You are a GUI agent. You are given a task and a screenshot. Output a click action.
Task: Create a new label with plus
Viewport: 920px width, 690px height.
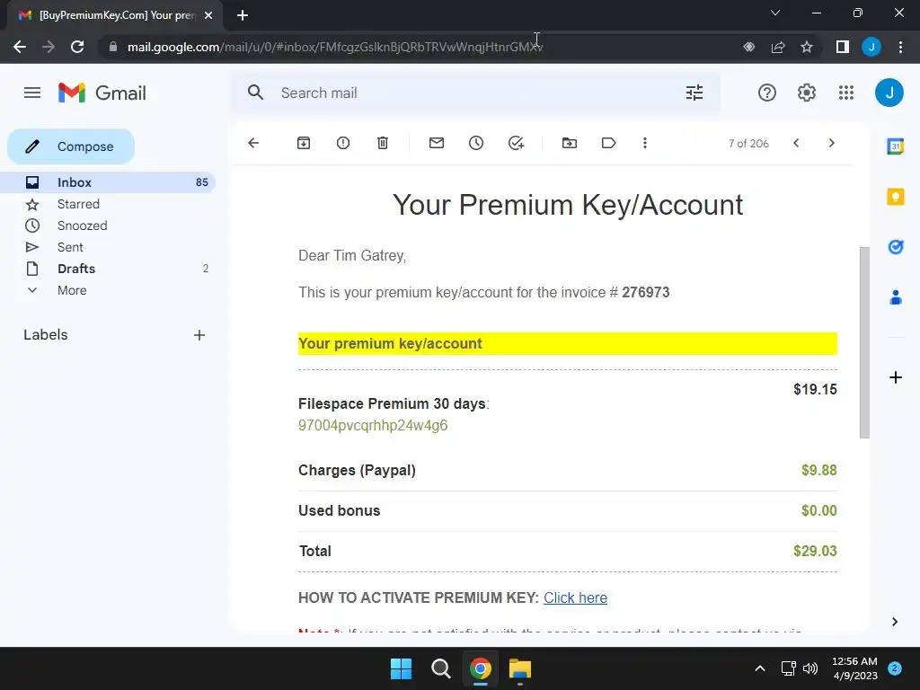[199, 335]
